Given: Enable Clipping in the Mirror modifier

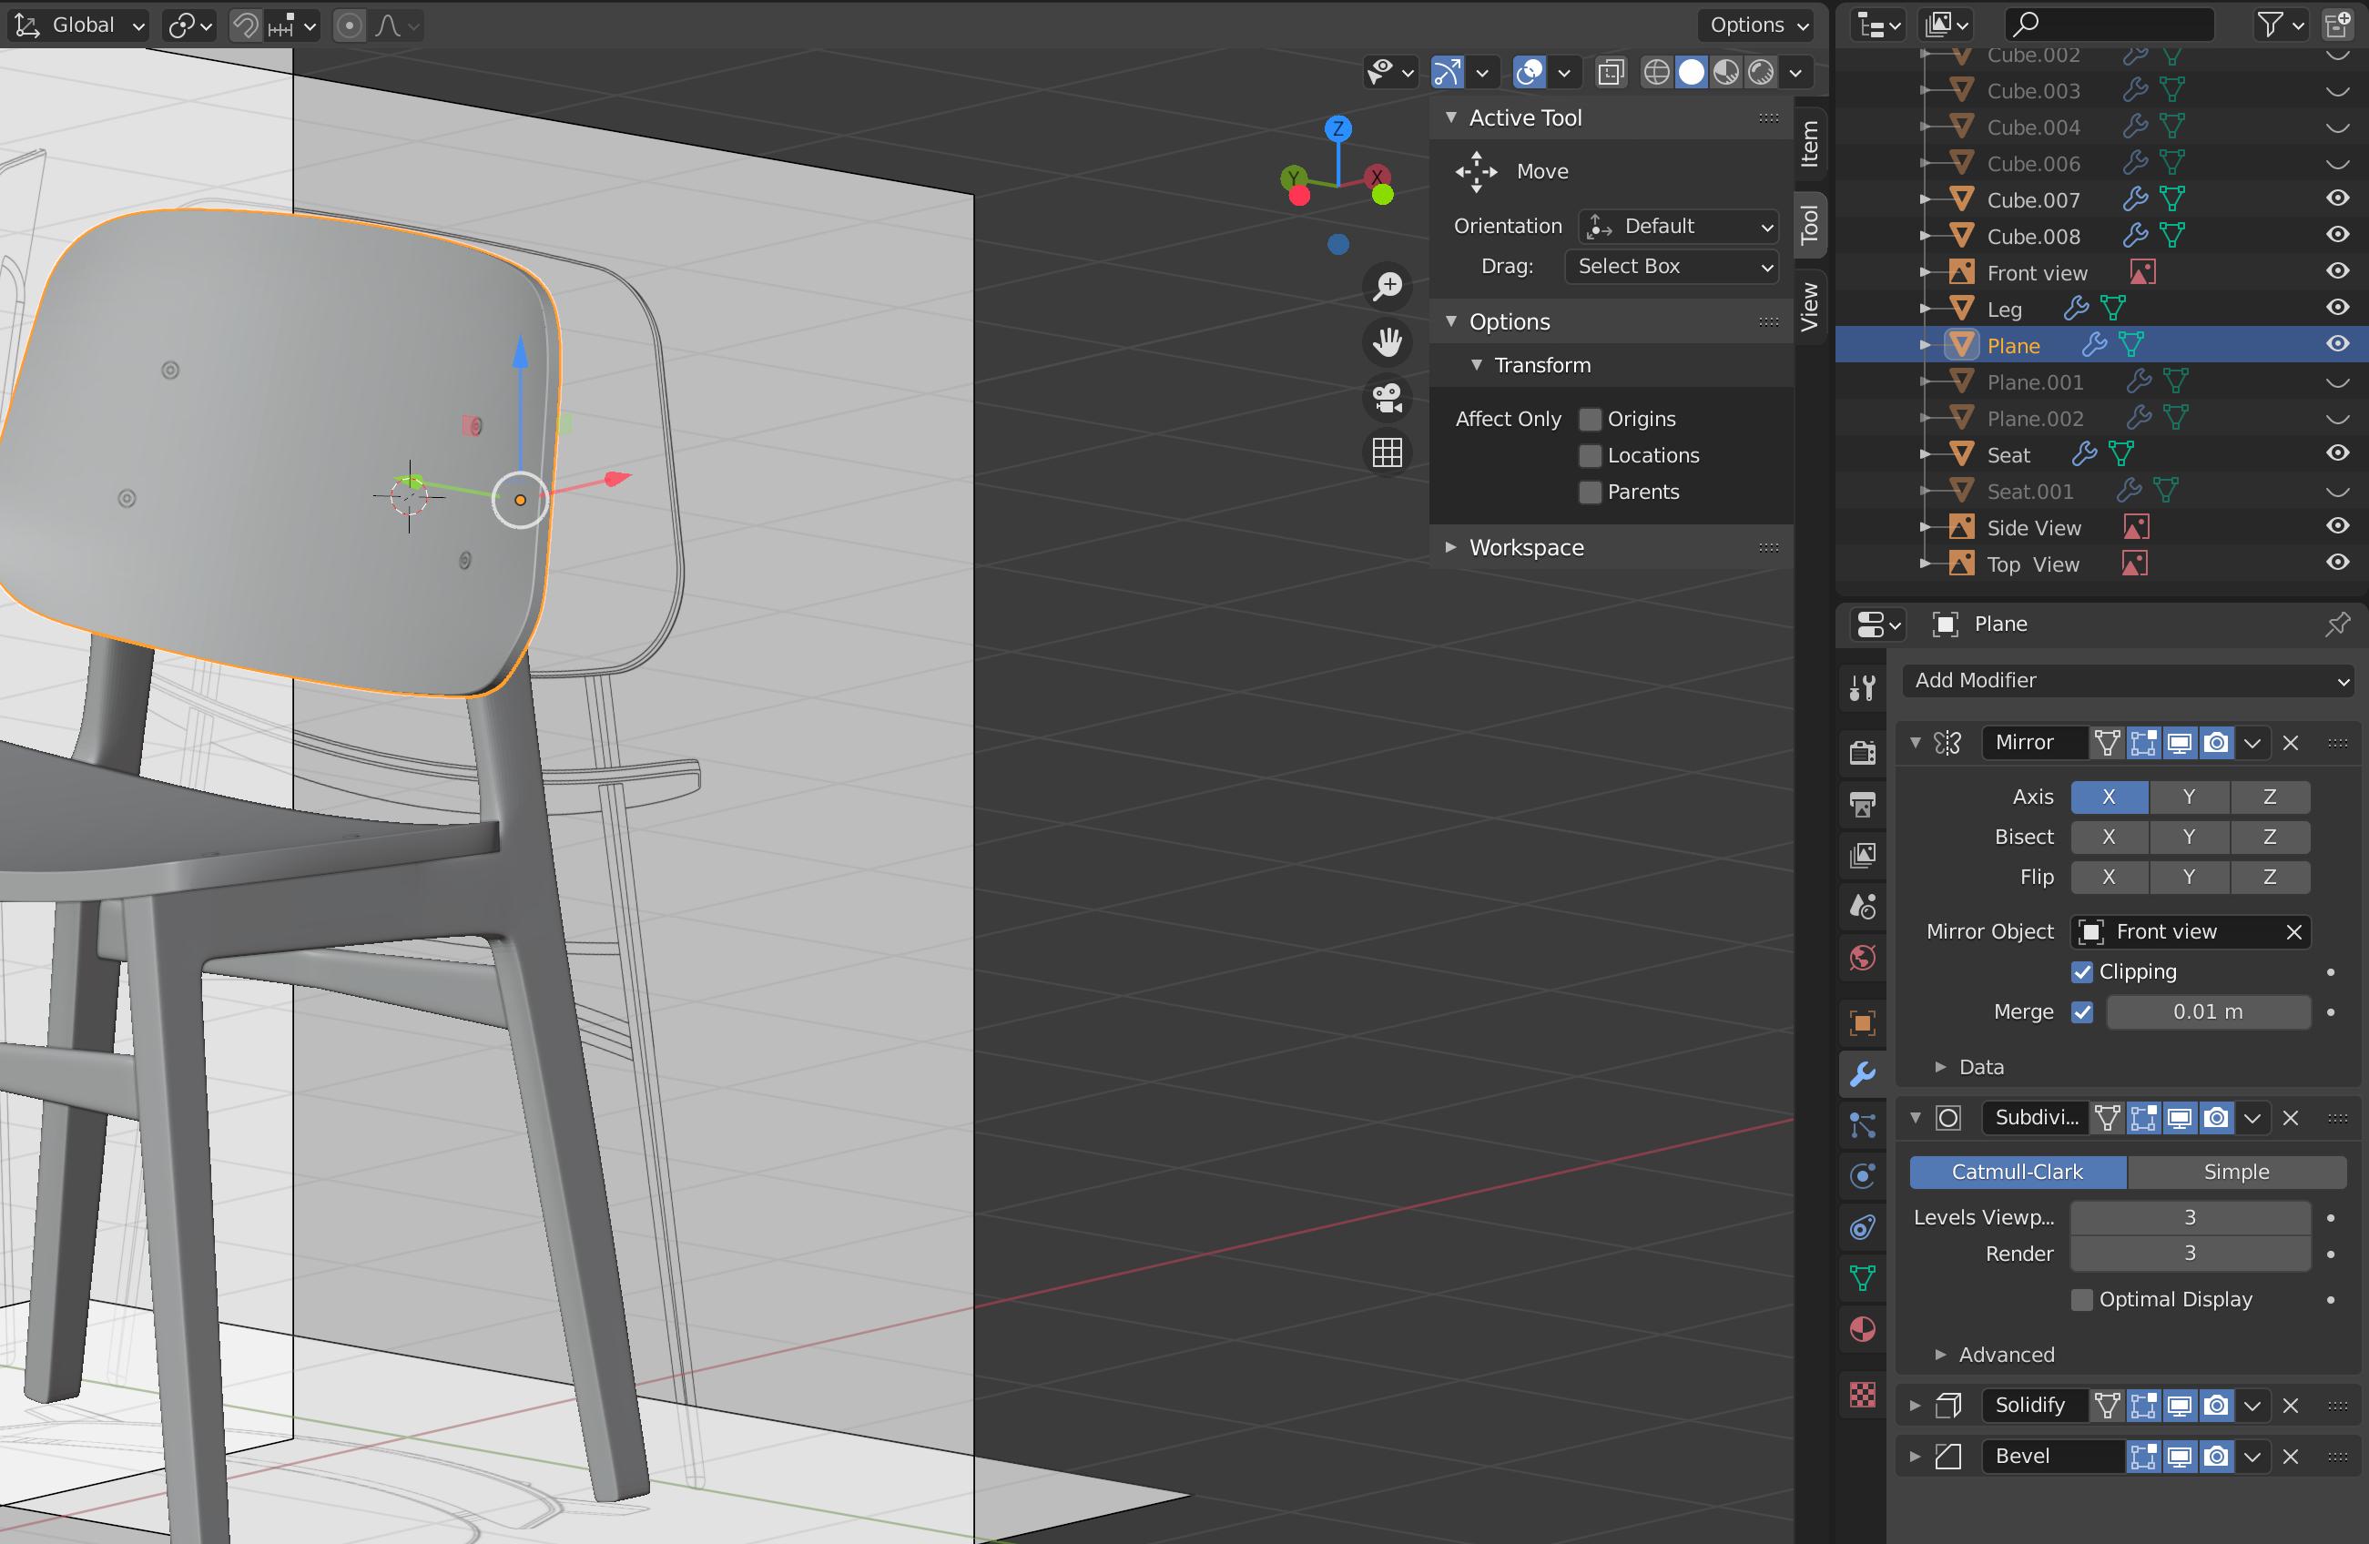Looking at the screenshot, I should [x=2081, y=971].
